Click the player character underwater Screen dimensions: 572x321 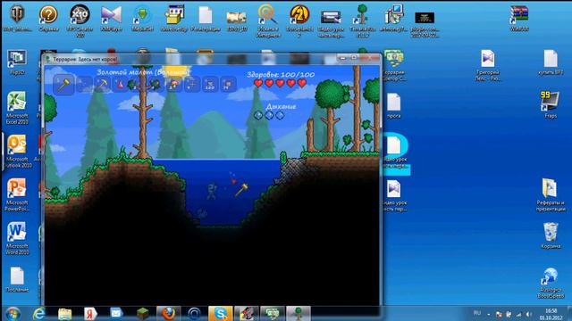(212, 192)
